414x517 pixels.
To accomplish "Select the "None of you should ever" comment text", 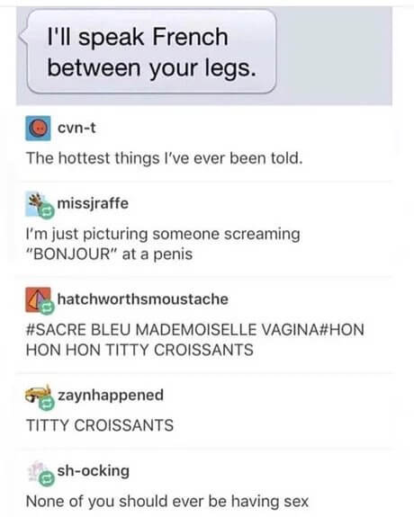I will [166, 501].
